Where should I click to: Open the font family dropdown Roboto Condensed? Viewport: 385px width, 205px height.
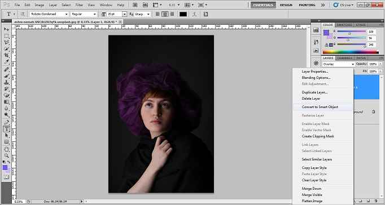(49, 14)
